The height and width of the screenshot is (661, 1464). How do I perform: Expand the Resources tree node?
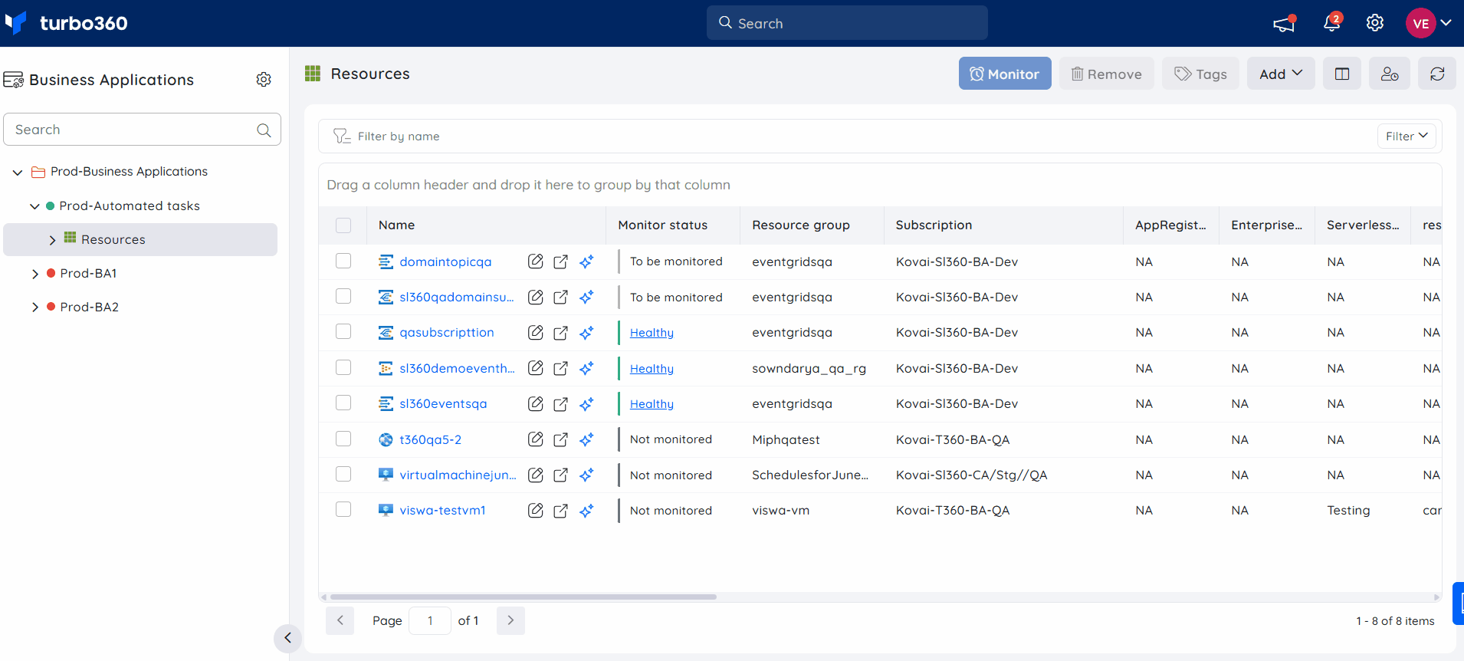pyautogui.click(x=52, y=240)
